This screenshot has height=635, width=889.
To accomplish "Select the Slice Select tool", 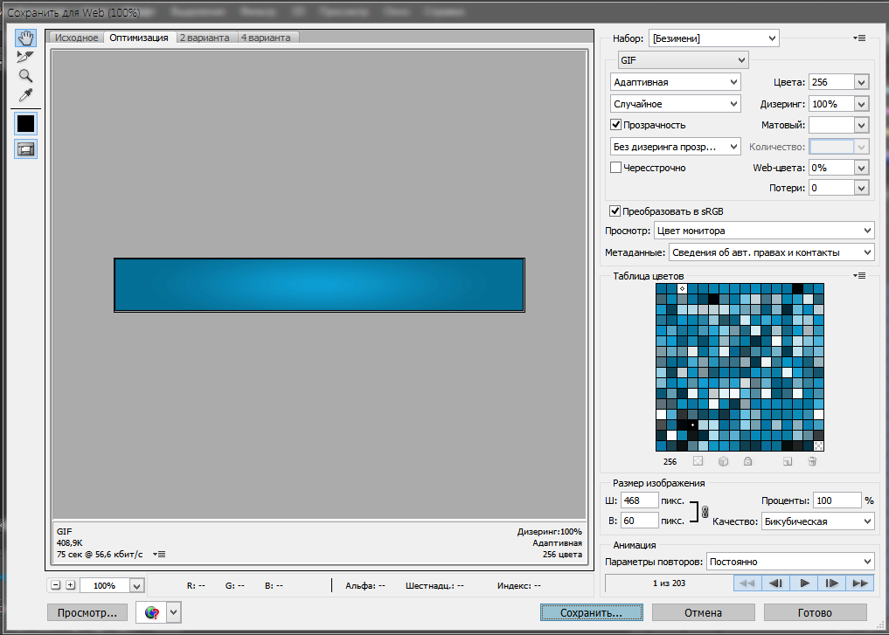I will click(25, 57).
